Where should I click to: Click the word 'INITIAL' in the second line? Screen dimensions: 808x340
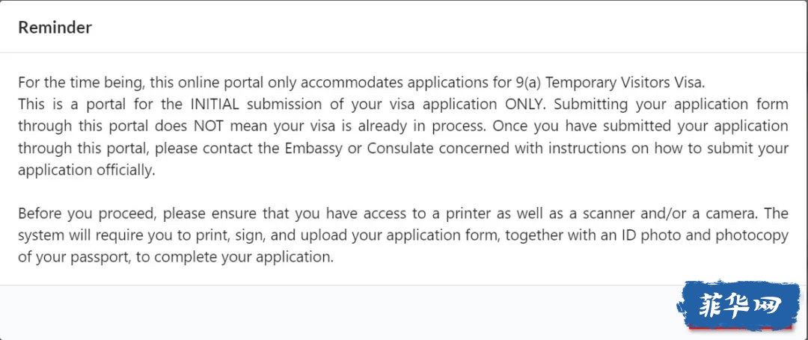click(x=215, y=104)
